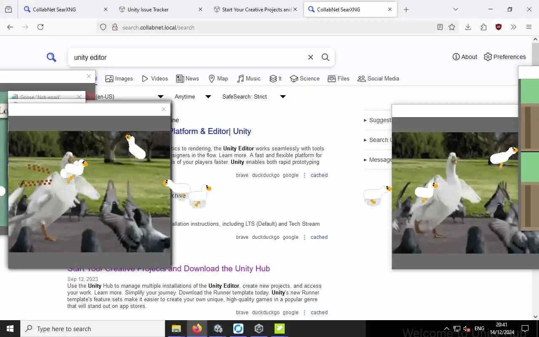Open Windows Start menu
The height and width of the screenshot is (337, 539).
tap(10, 329)
